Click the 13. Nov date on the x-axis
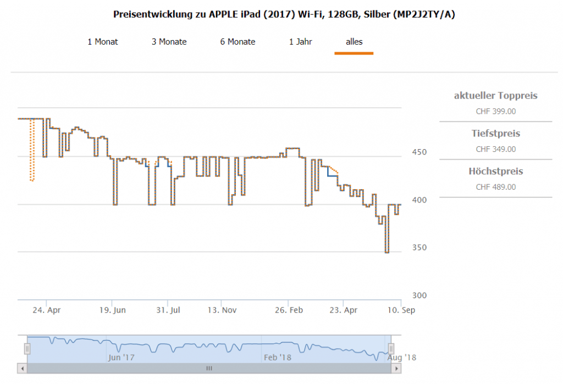 tap(223, 310)
